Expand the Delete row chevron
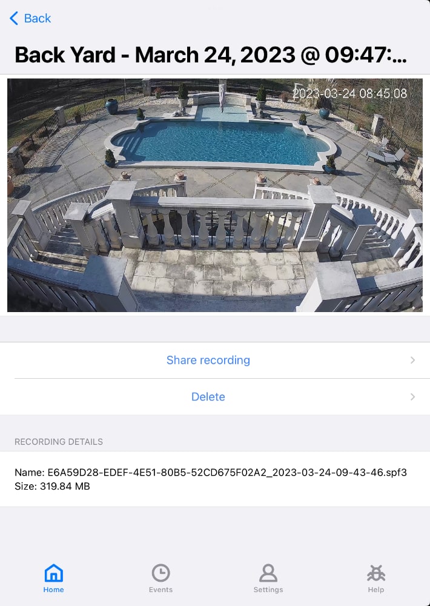The image size is (430, 606). pos(412,397)
